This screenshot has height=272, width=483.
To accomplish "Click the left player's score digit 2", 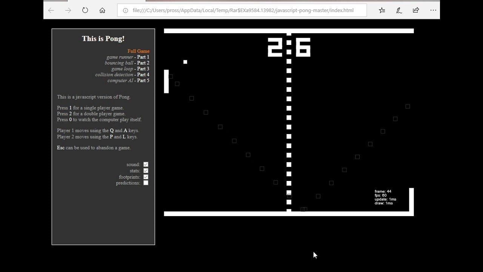I will [x=275, y=47].
